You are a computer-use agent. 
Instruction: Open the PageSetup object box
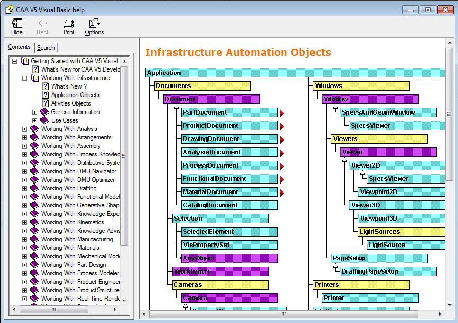[x=379, y=258]
